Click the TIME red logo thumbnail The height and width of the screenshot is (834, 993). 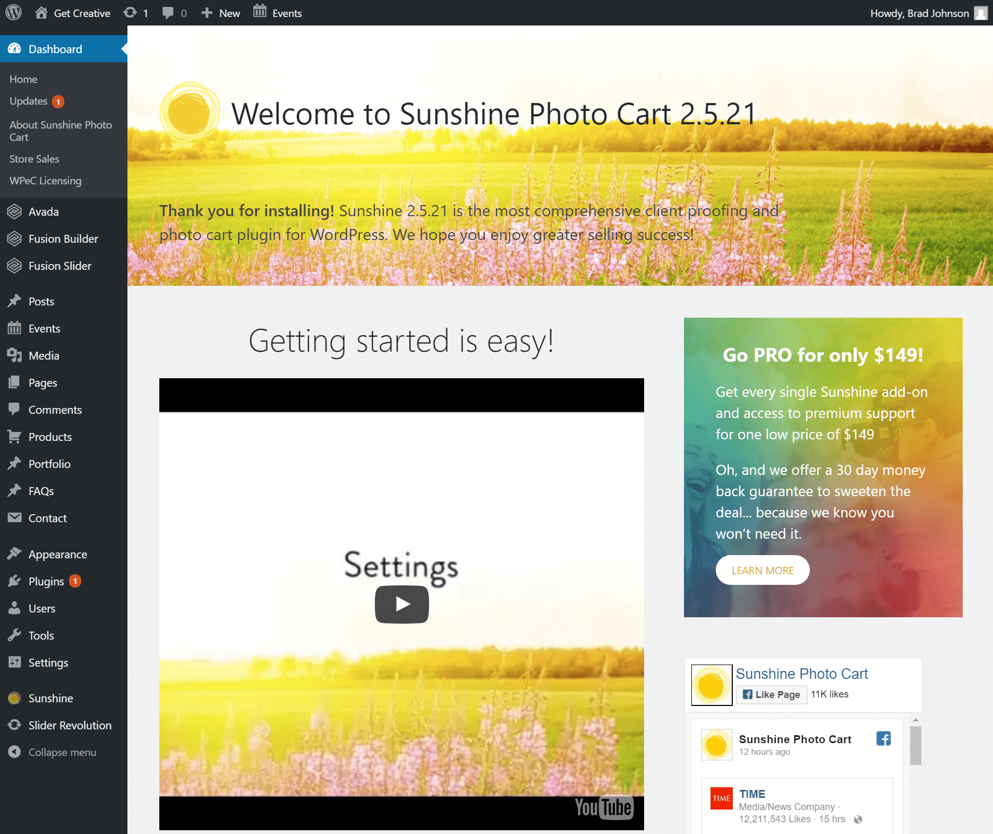pos(722,798)
